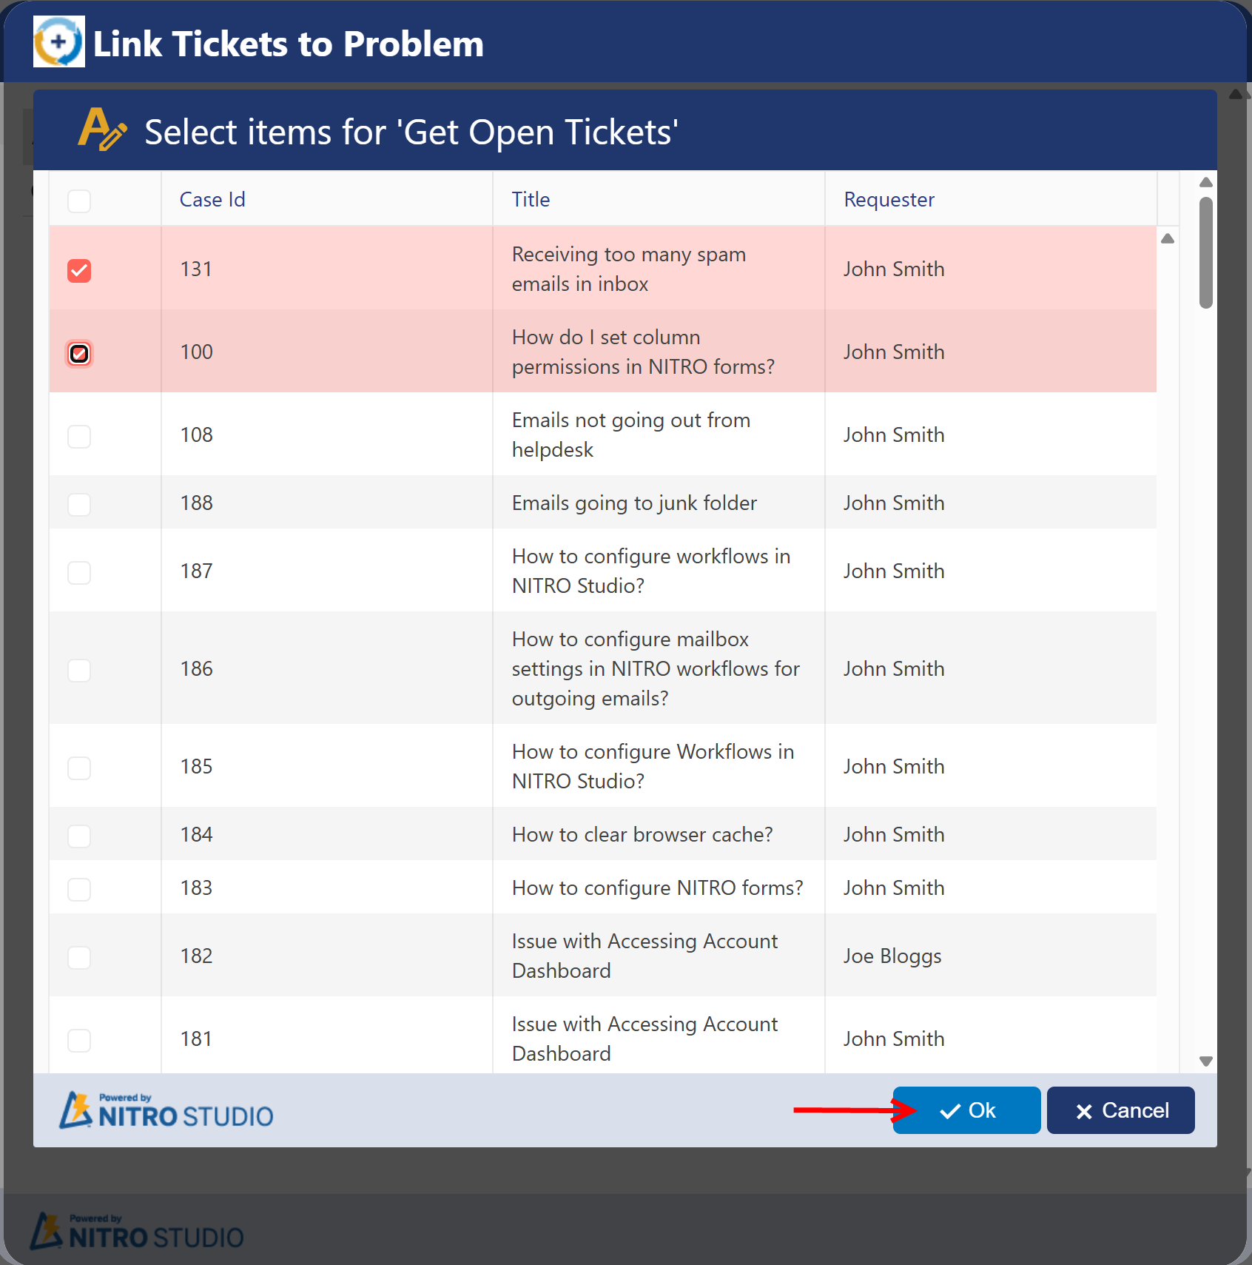Click the edit pencil icon beside Select items

pyautogui.click(x=102, y=130)
